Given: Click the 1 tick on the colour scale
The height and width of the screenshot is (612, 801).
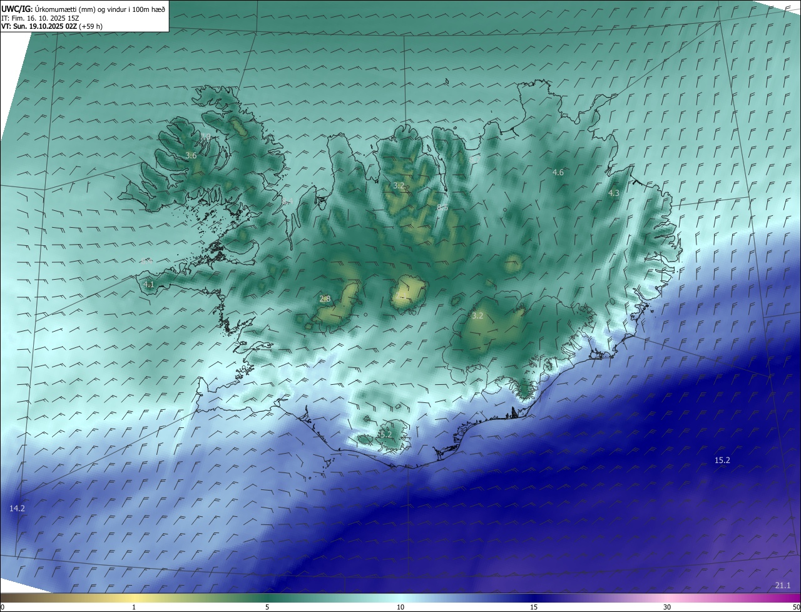Looking at the screenshot, I should click(134, 607).
